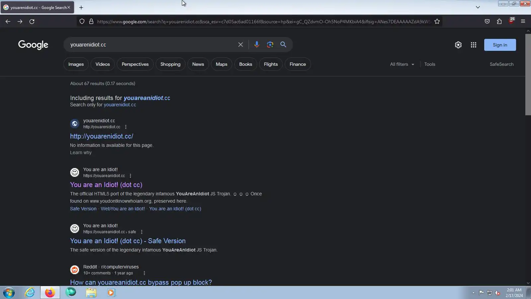Open the Reddit bypass pop up block result
The height and width of the screenshot is (299, 531).
pyautogui.click(x=141, y=282)
